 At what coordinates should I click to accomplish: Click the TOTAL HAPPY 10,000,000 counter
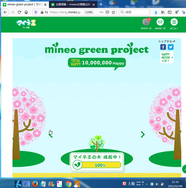97,63
